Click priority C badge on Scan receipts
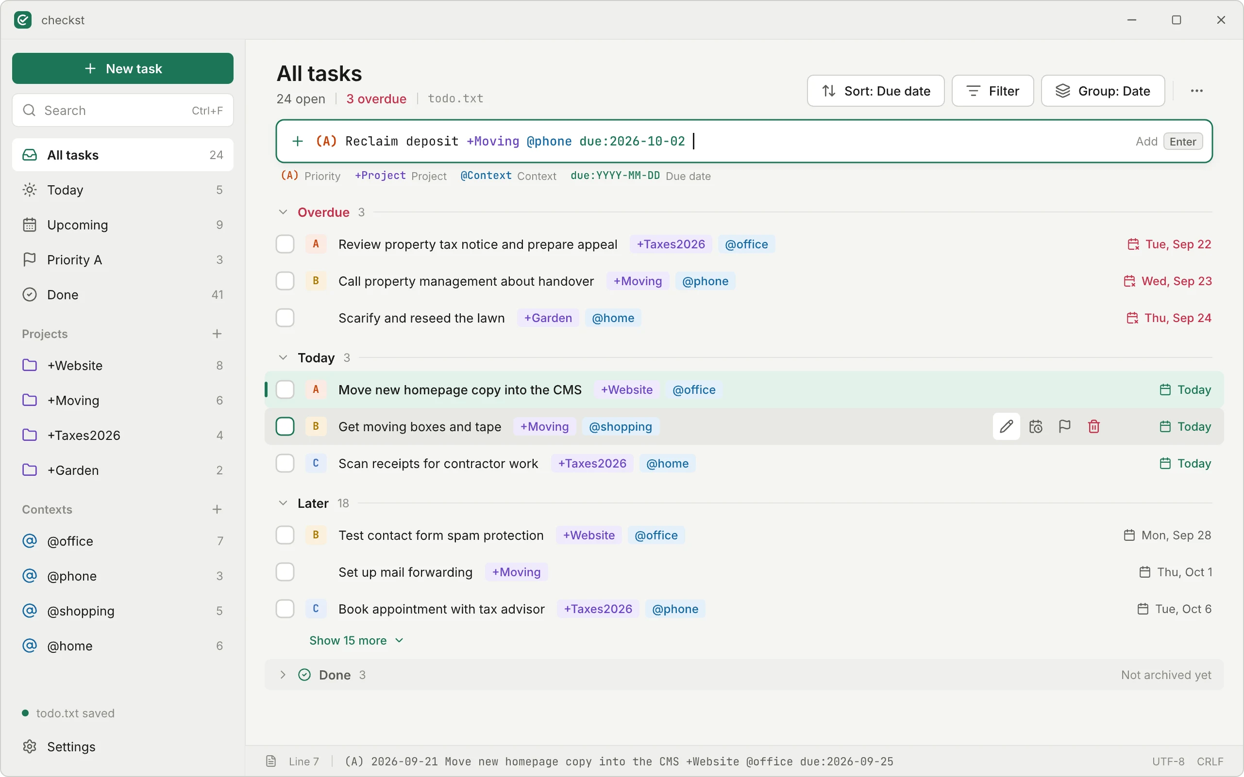This screenshot has height=777, width=1244. [316, 464]
